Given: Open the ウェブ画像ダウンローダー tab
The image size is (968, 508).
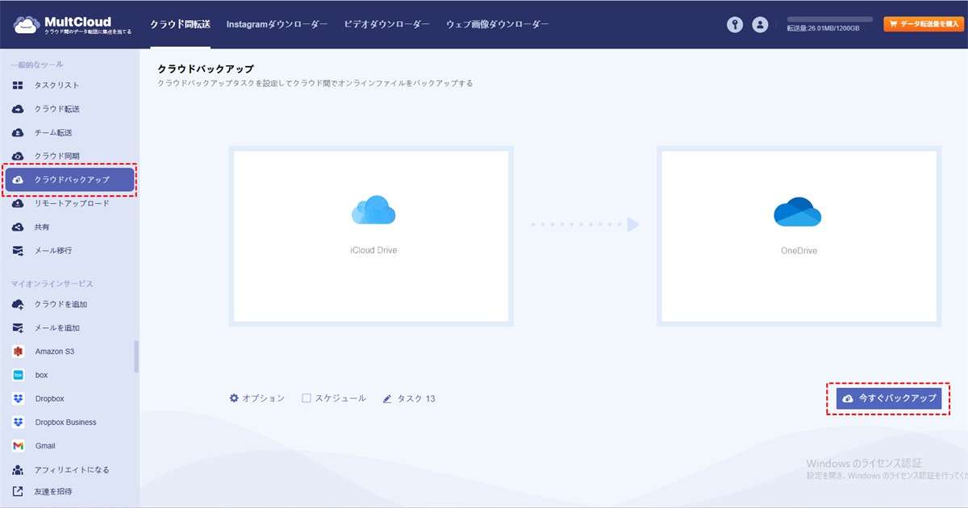Looking at the screenshot, I should pos(497,24).
